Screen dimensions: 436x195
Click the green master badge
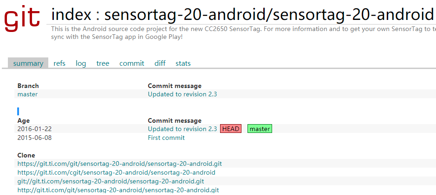(x=260, y=129)
